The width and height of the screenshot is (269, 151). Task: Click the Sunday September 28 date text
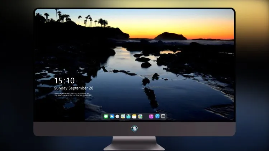point(74,88)
